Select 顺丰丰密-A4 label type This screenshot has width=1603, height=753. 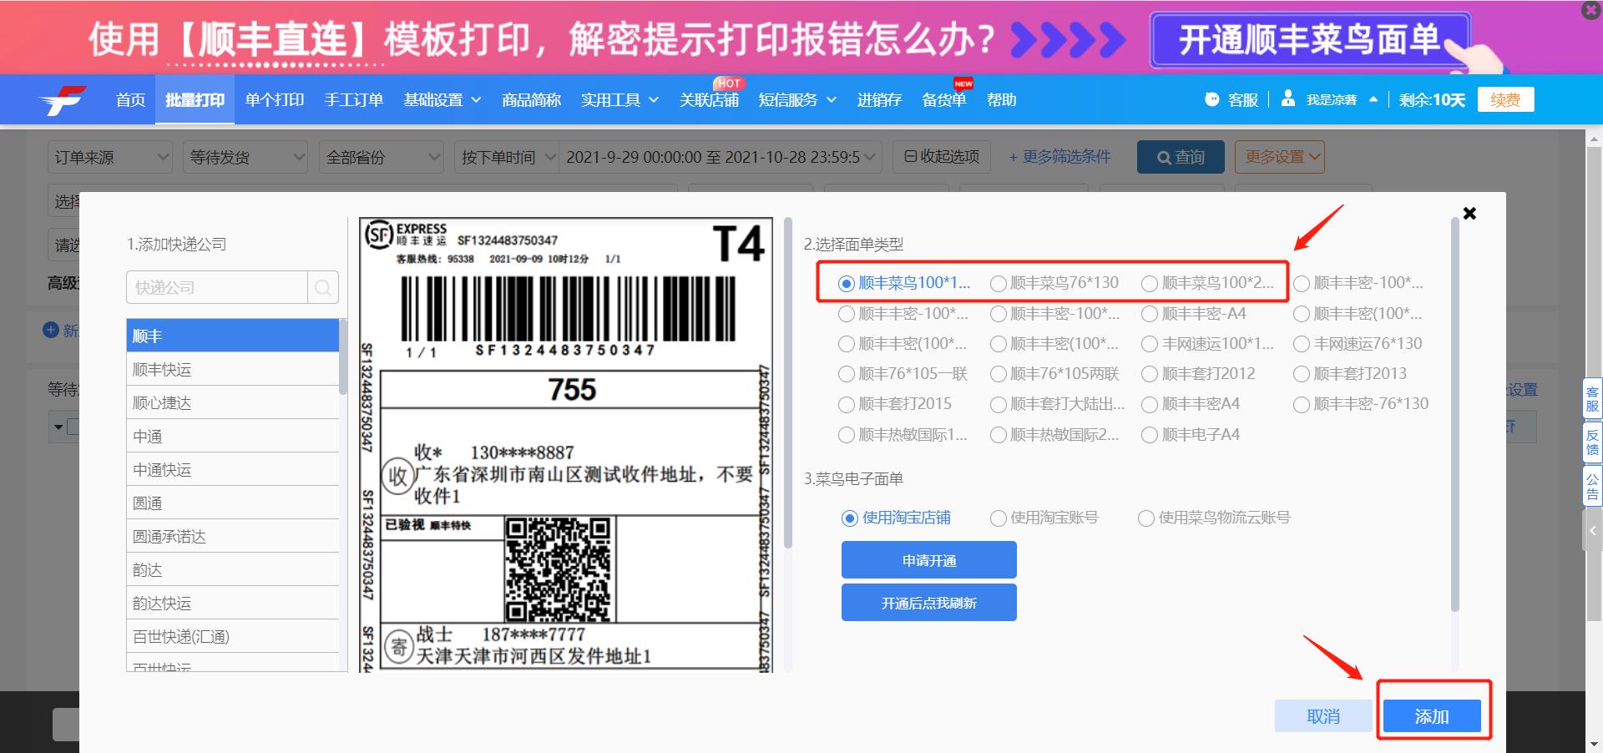pos(1194,314)
